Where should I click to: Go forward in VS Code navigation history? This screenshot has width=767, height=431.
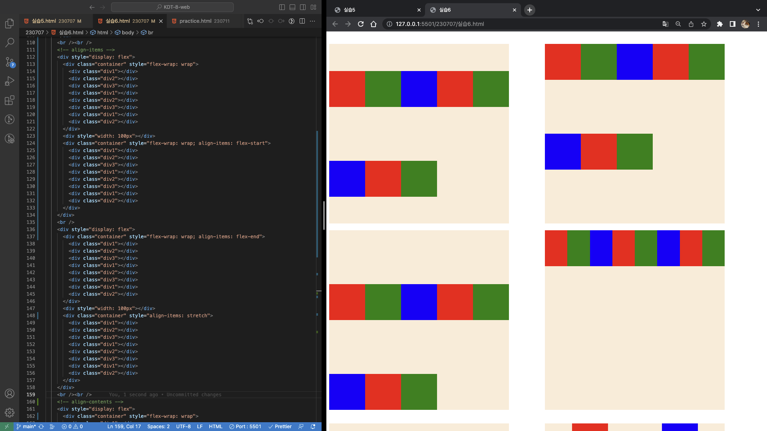(103, 7)
